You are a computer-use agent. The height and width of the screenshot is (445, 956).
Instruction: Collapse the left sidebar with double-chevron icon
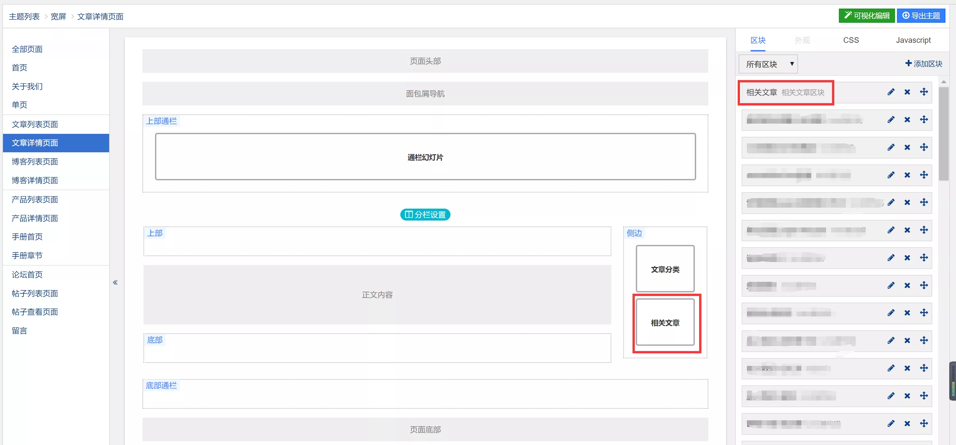(x=115, y=282)
